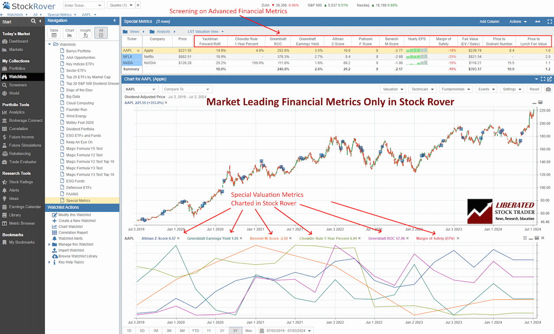Set chart period to Max
554x334 pixels.
pyautogui.click(x=249, y=331)
